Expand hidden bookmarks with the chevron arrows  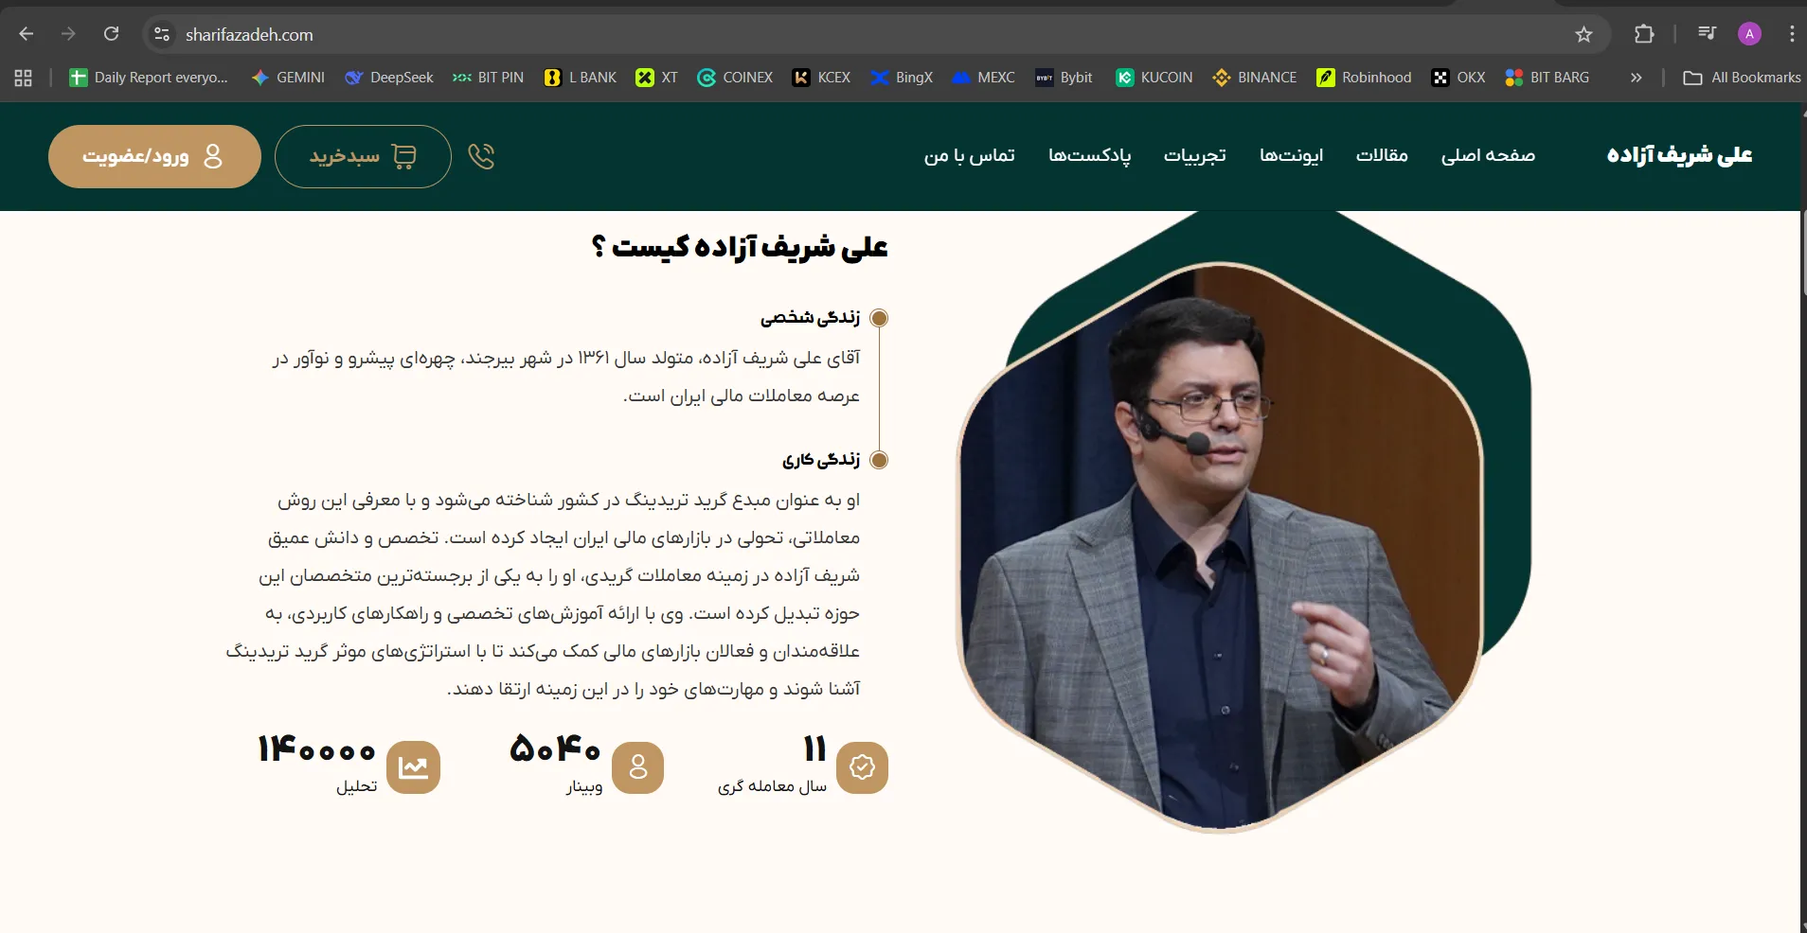click(x=1636, y=78)
